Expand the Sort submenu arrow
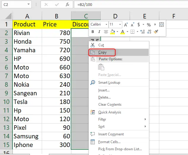188x155 pixels. click(145, 126)
